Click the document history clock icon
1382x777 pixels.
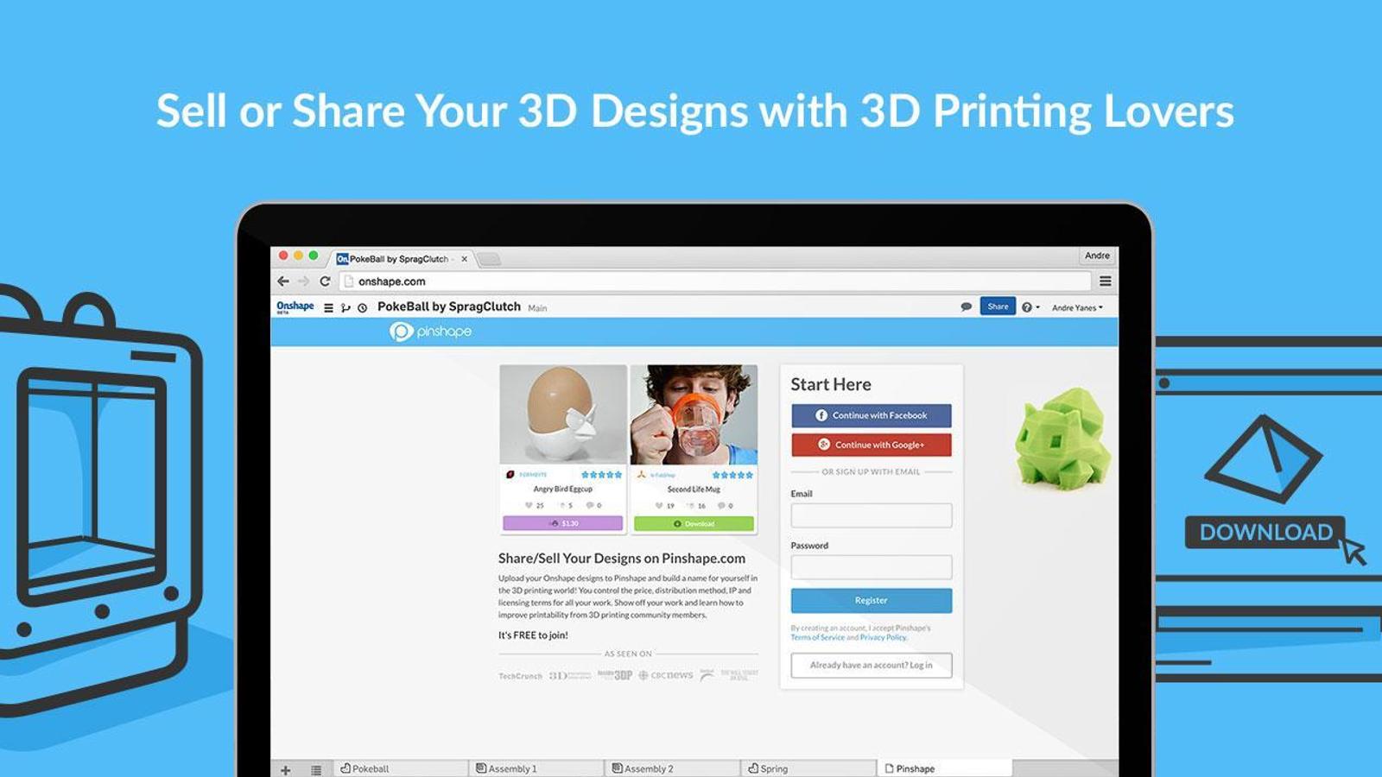pos(363,308)
